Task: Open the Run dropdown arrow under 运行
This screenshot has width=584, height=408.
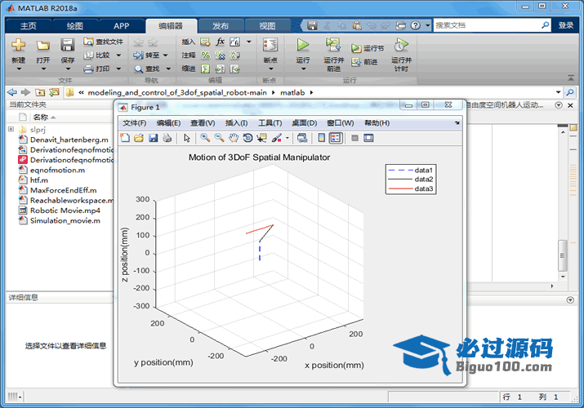Action: tap(303, 69)
